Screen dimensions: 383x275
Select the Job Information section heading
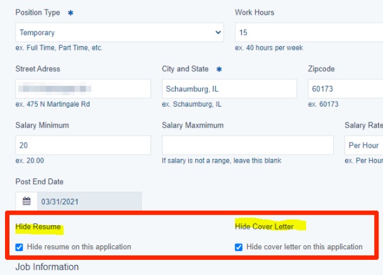(47, 267)
